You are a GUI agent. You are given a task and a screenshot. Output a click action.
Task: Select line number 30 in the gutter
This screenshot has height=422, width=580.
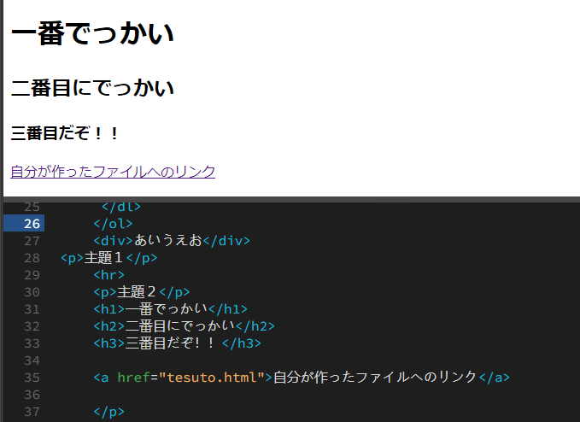pos(32,292)
